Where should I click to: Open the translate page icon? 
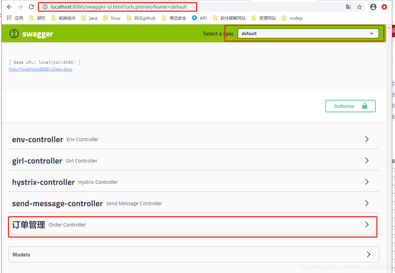[348, 7]
